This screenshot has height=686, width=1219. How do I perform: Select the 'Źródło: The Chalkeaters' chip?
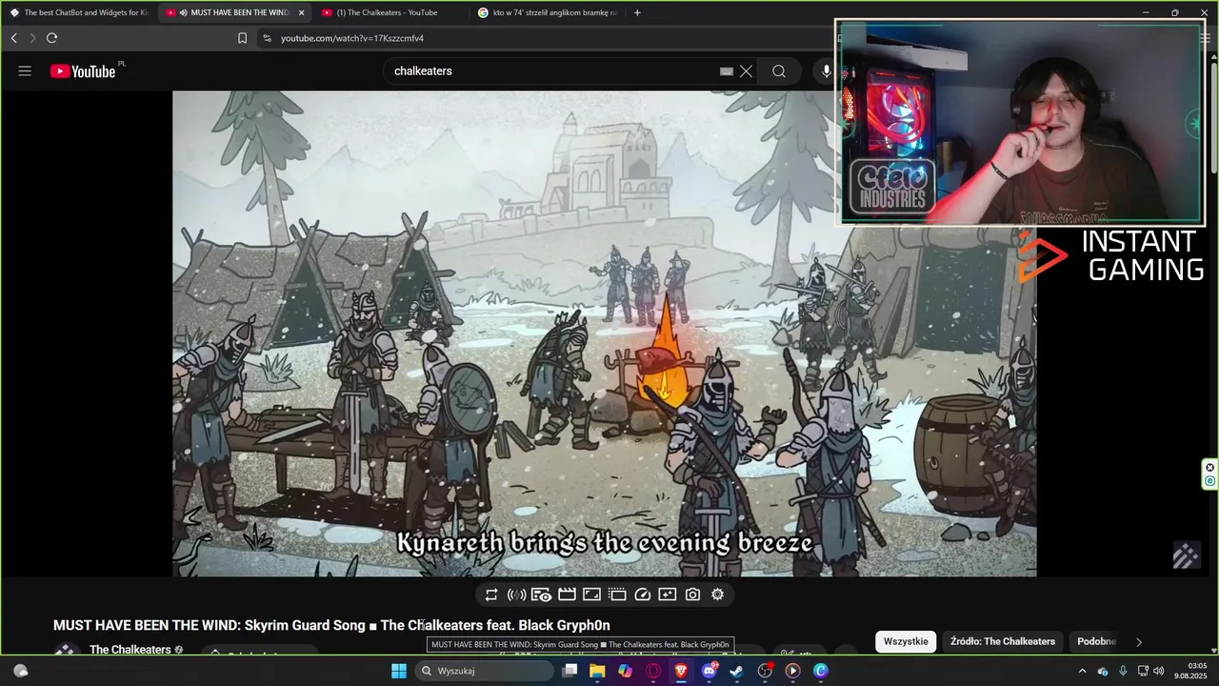[1003, 641]
